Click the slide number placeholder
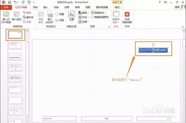Image resolution: width=186 pixels, height=123 pixels. (x=154, y=118)
